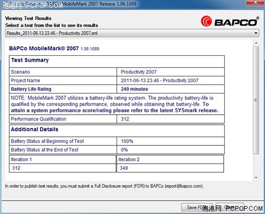Click the '100%' battery status value
This screenshot has height=214, width=265.
coord(127,141)
